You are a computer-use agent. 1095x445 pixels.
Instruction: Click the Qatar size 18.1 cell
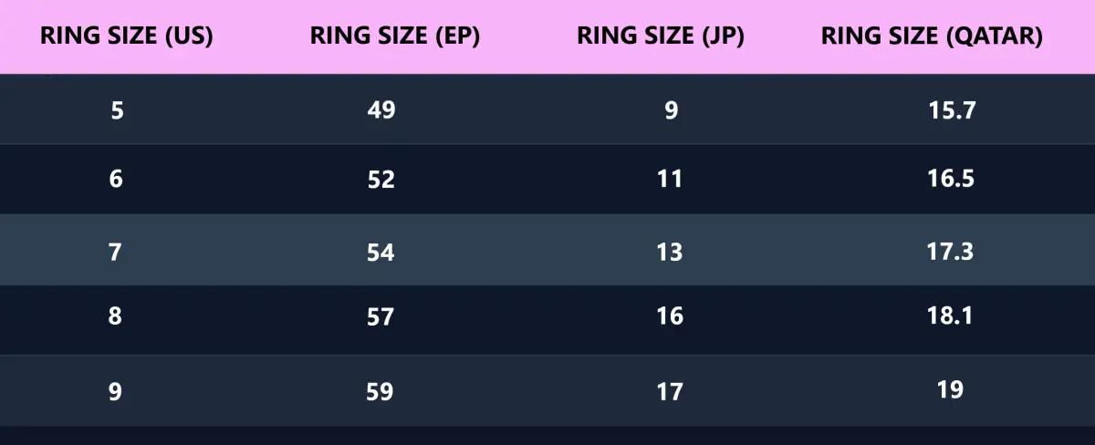(x=950, y=316)
